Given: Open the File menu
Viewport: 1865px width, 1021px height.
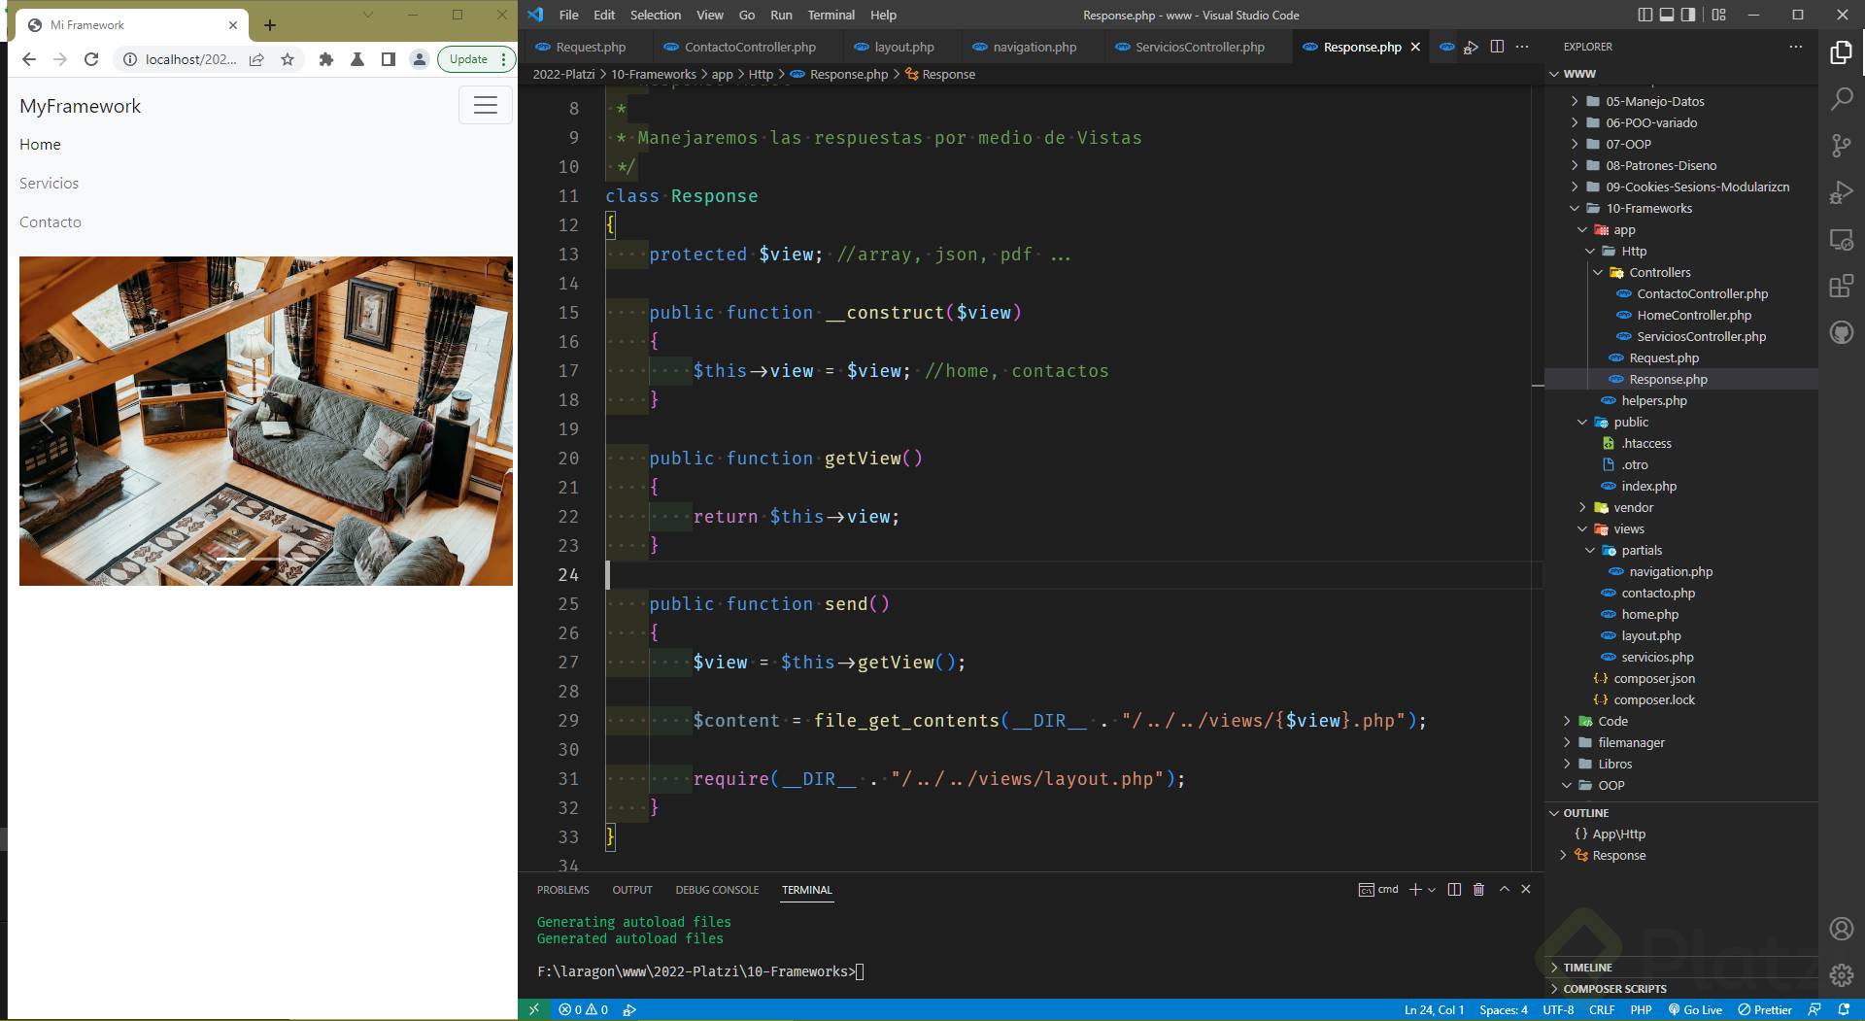Looking at the screenshot, I should (x=568, y=15).
